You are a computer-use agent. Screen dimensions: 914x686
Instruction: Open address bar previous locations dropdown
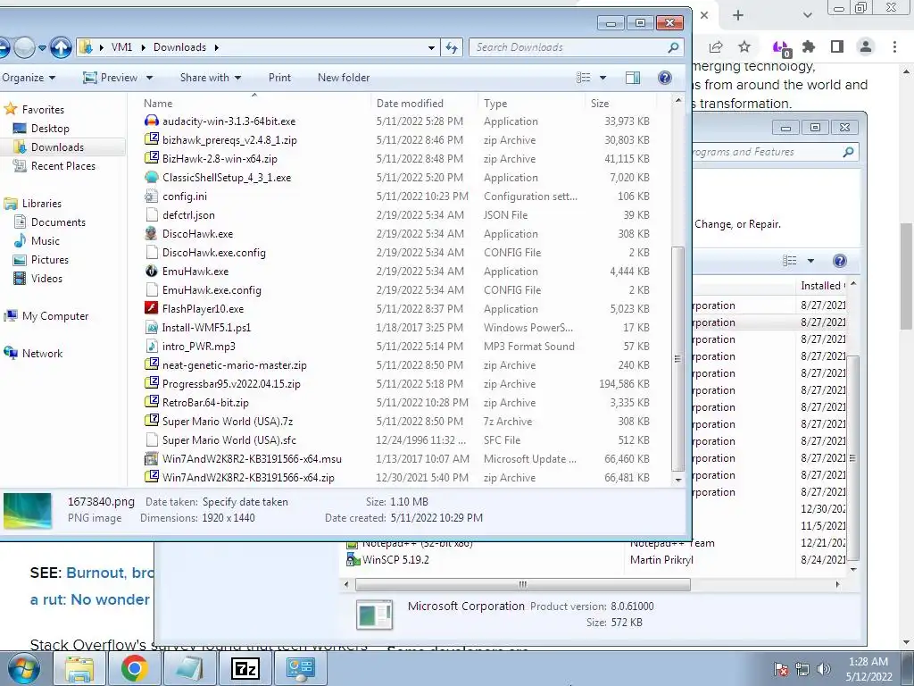[431, 48]
